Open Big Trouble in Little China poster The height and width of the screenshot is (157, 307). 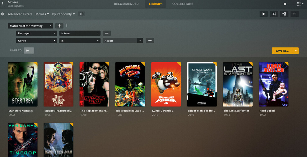tap(130, 84)
